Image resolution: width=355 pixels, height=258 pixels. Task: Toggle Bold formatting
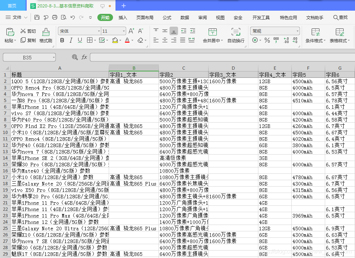62,40
